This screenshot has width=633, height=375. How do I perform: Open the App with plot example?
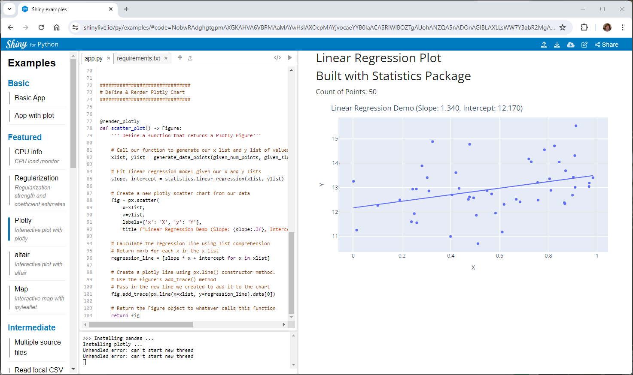coord(34,115)
